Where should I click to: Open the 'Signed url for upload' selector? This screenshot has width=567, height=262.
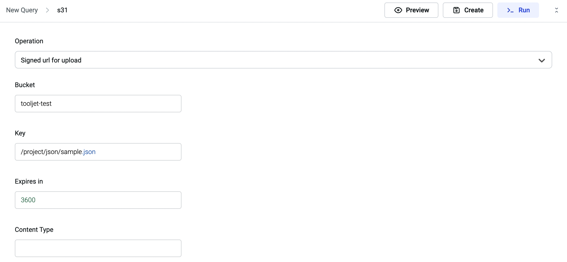coord(274,60)
